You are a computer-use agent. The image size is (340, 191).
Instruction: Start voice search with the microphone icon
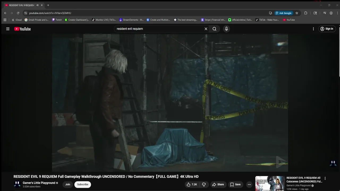(x=226, y=29)
